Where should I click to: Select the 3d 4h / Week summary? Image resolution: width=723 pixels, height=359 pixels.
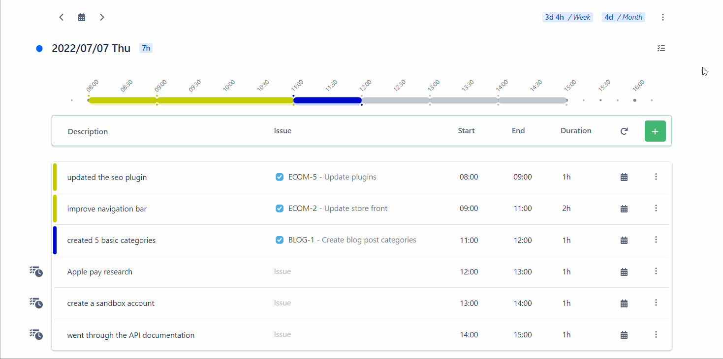pos(567,17)
